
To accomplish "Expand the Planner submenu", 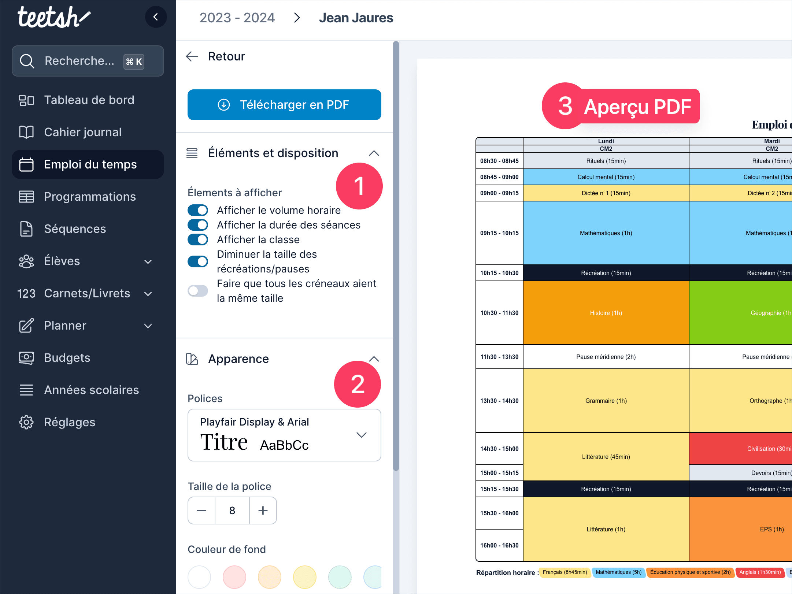I will 148,326.
